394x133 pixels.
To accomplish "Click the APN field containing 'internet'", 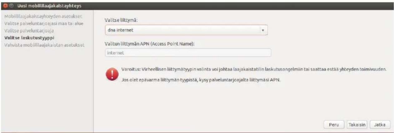I will (x=188, y=53).
